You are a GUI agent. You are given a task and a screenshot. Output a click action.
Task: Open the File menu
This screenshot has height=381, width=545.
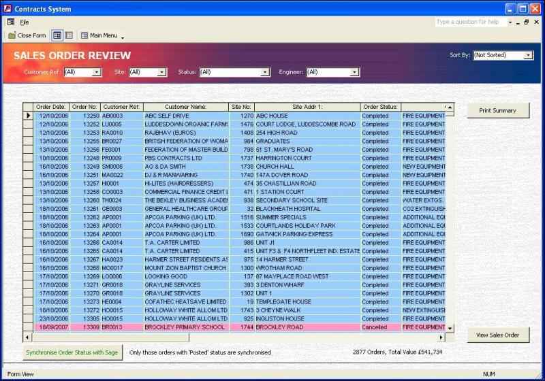[x=25, y=22]
